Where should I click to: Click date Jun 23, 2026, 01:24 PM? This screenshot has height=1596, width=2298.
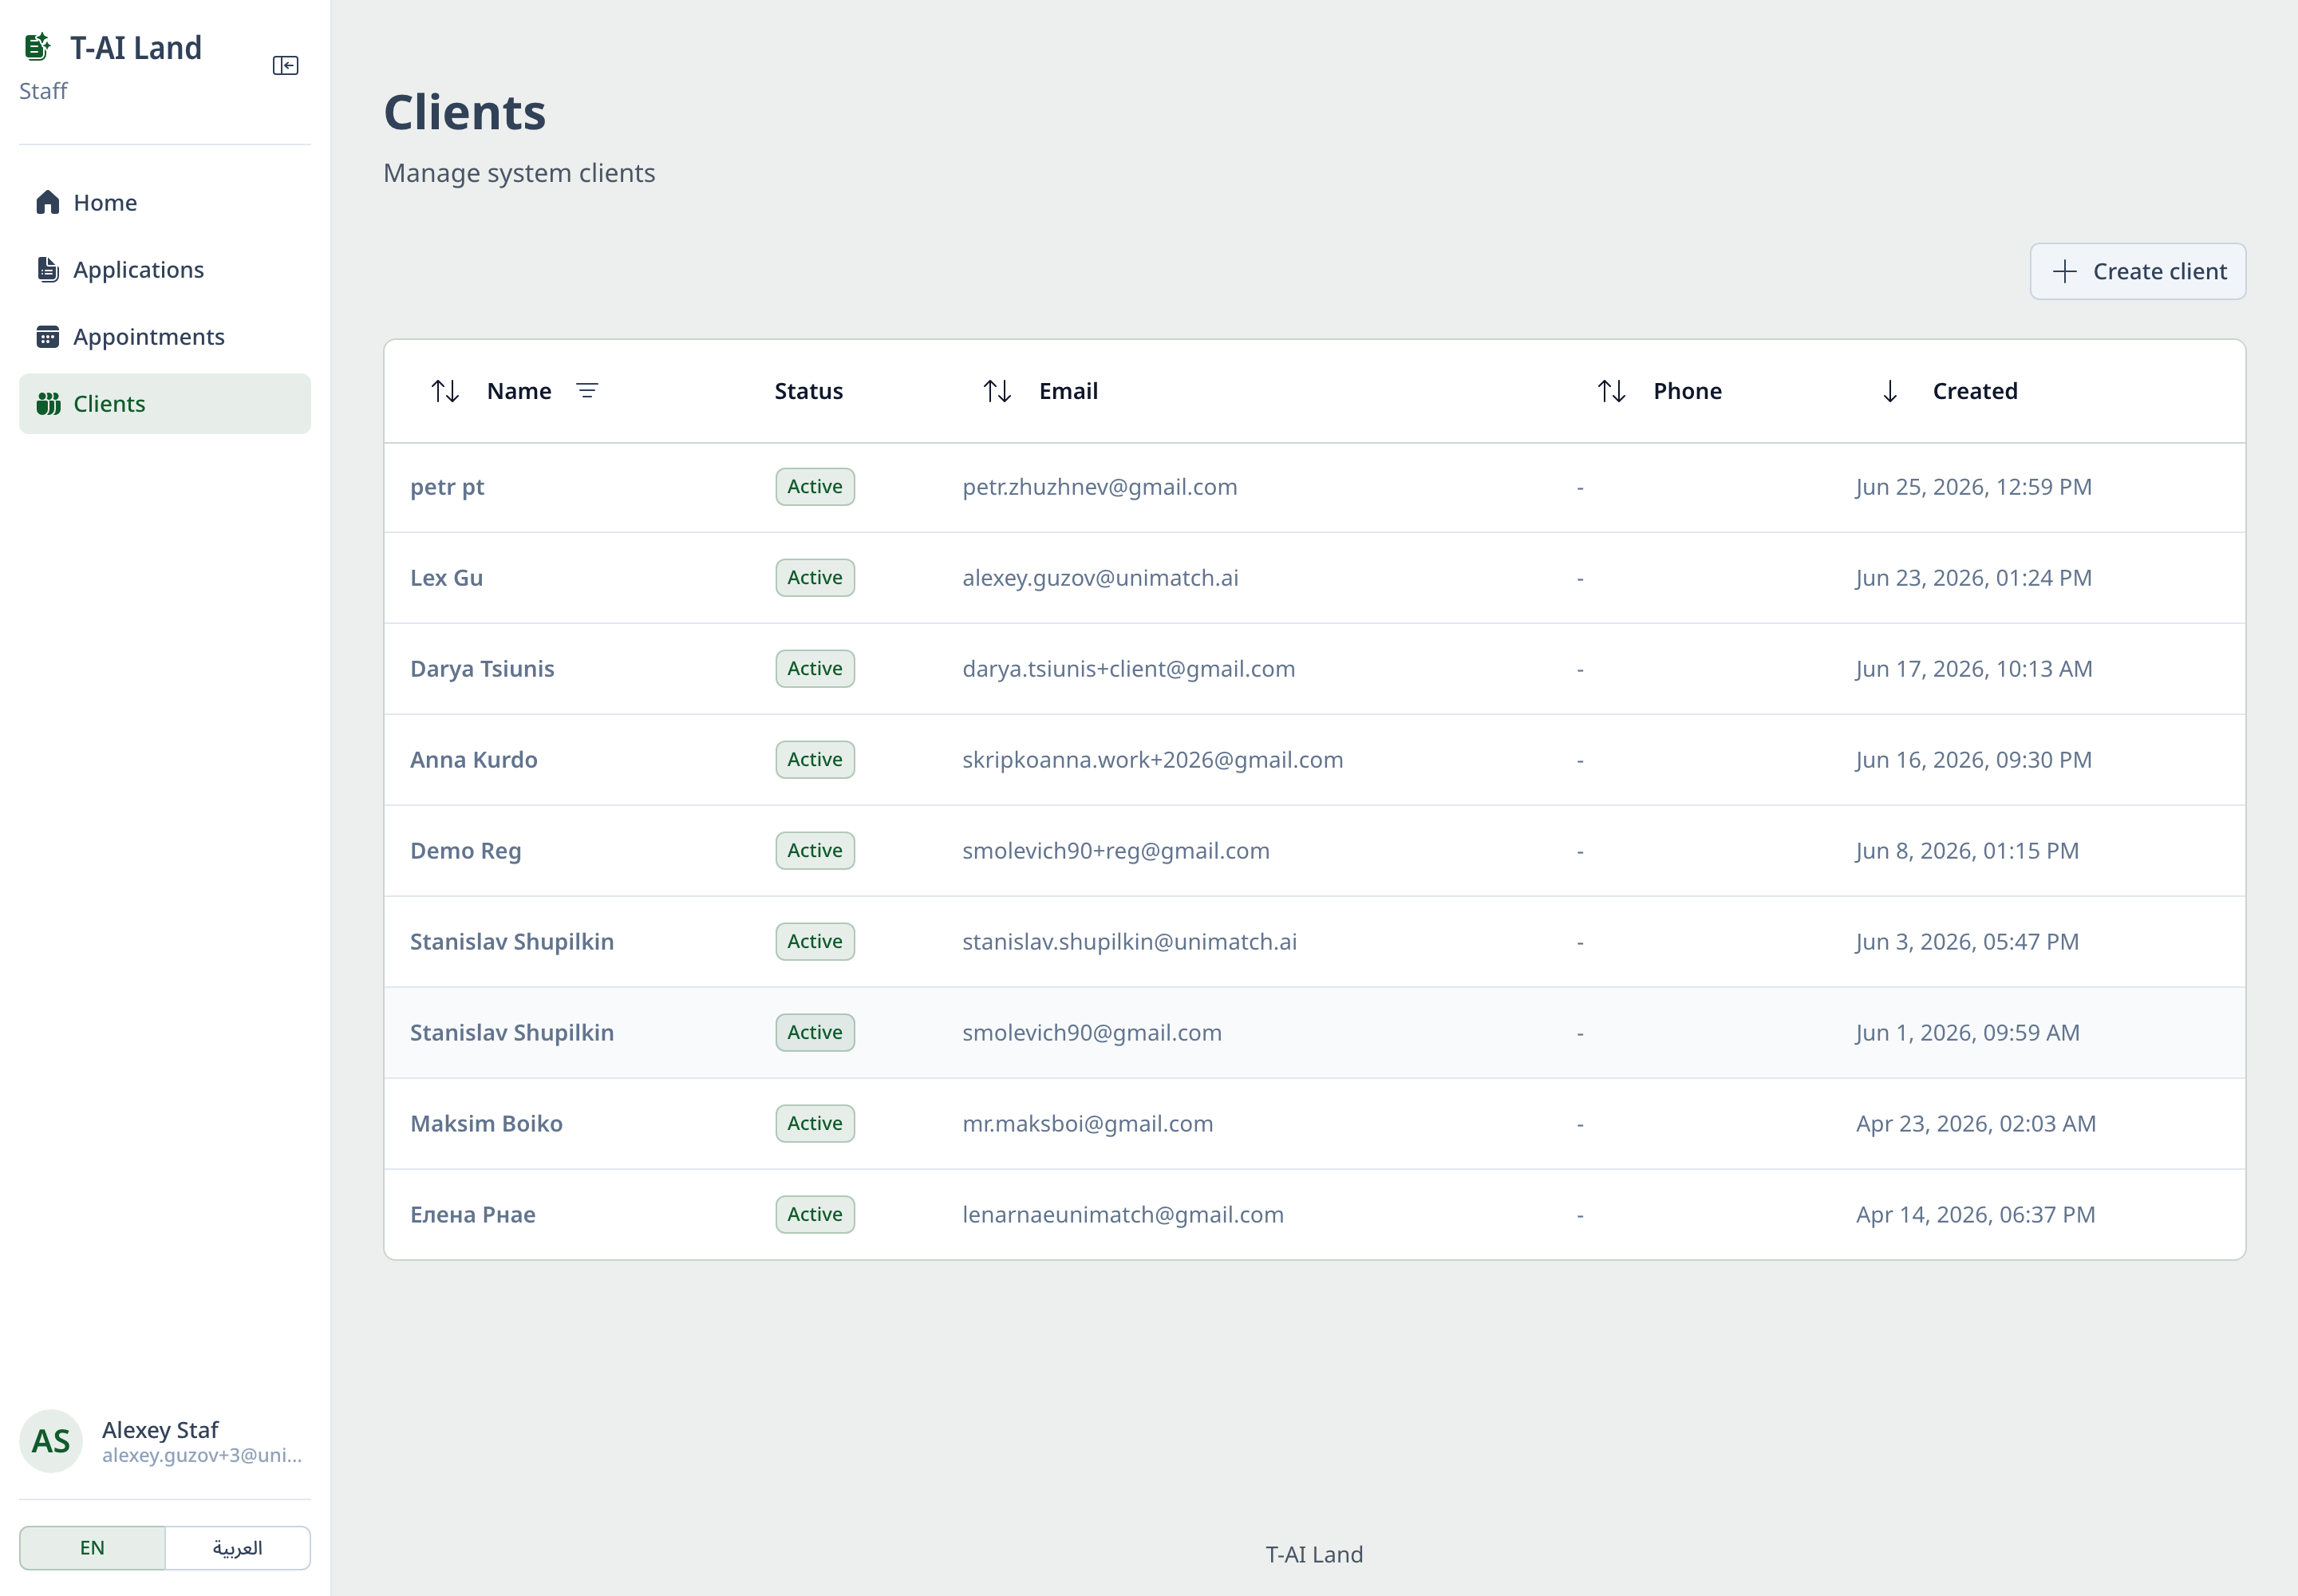[x=1974, y=578]
